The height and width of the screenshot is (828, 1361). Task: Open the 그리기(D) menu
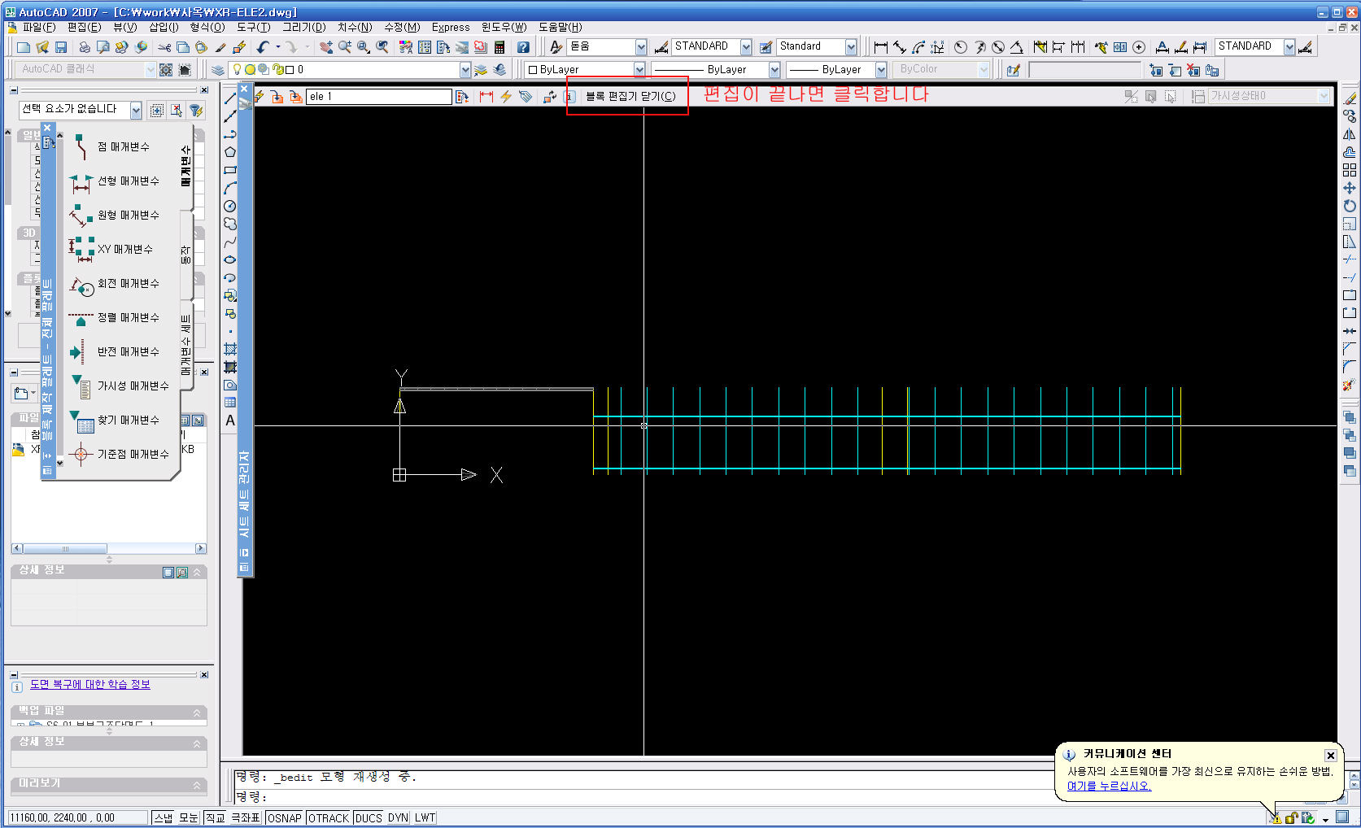pos(303,27)
